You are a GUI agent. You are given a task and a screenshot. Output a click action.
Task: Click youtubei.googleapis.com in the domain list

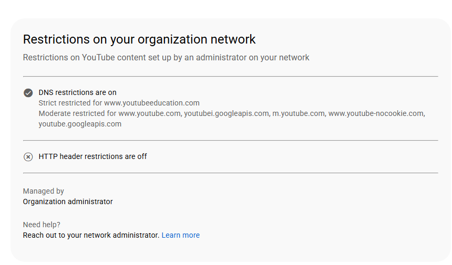[x=227, y=113]
